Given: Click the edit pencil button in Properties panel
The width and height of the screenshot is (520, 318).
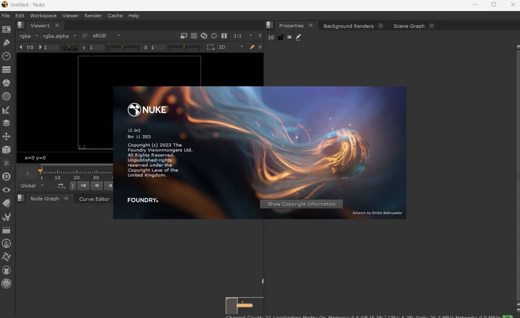Looking at the screenshot, I should [x=298, y=37].
